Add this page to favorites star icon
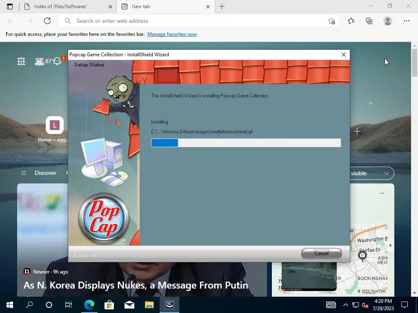418x313 pixels. pos(331,21)
